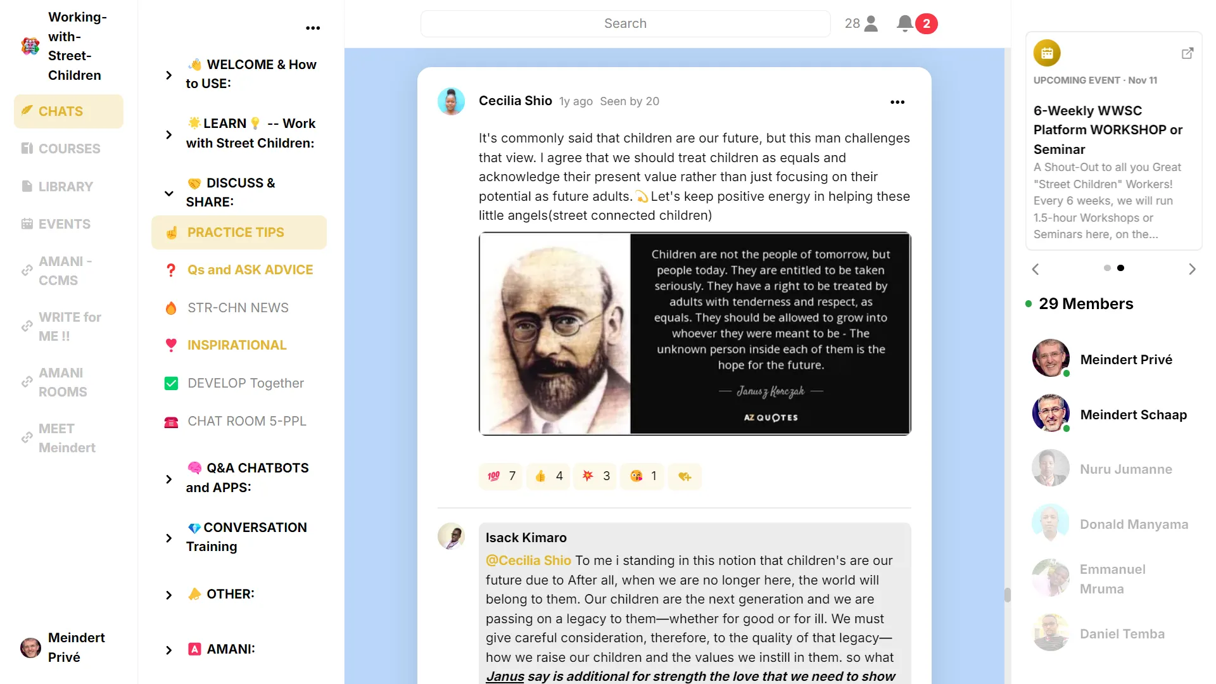Screen dimensions: 1216x684
Task: Open Meindert Schaap's member profile
Action: tap(1133, 415)
